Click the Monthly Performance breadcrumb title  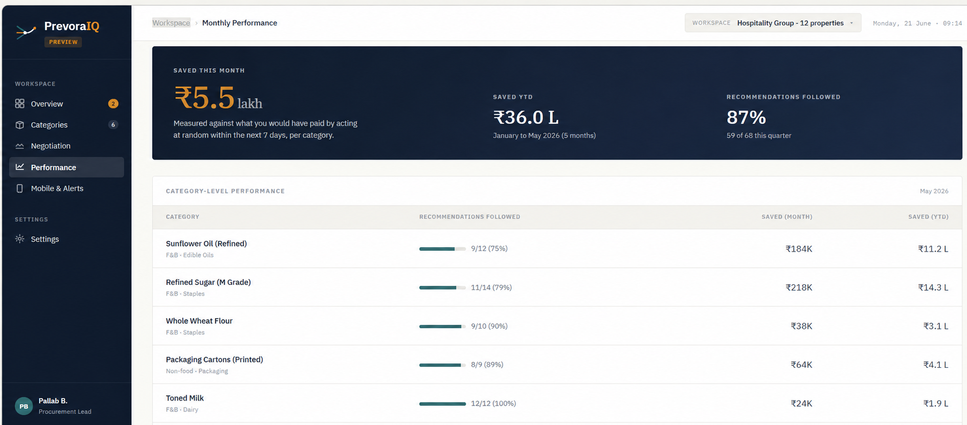point(239,23)
